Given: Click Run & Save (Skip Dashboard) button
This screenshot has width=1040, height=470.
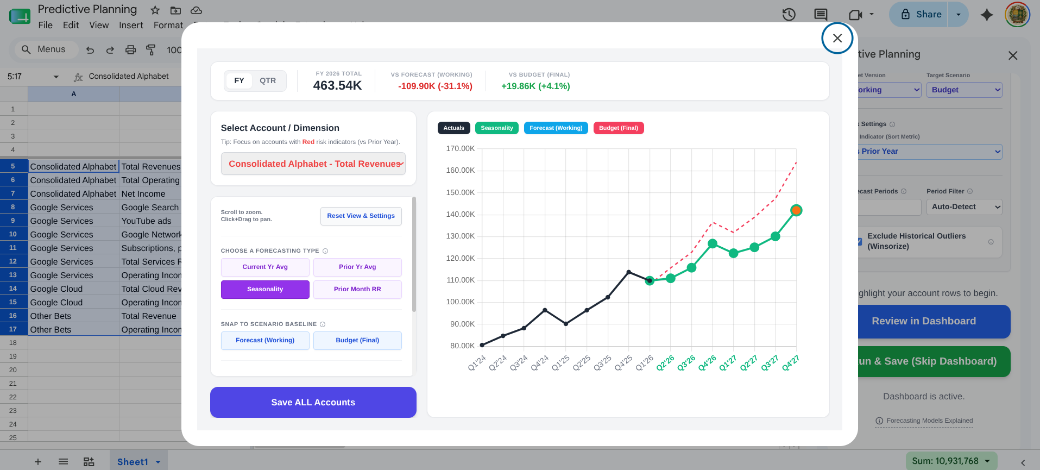Looking at the screenshot, I should (x=934, y=361).
